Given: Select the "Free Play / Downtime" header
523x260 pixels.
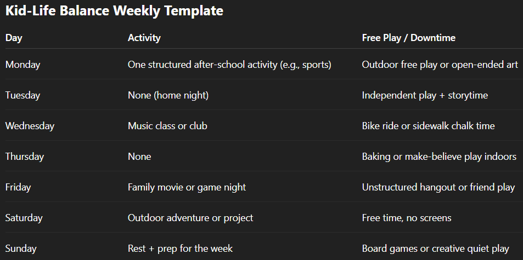Looking at the screenshot, I should click(408, 38).
